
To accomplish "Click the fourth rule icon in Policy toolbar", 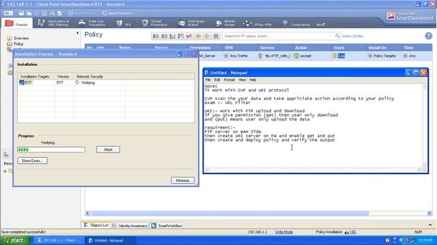I will coord(180,36).
